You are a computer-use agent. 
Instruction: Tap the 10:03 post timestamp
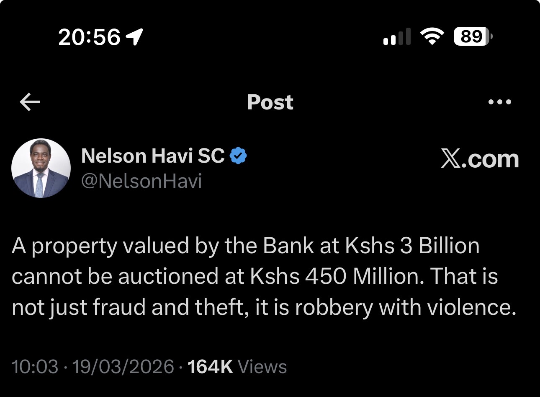35,366
